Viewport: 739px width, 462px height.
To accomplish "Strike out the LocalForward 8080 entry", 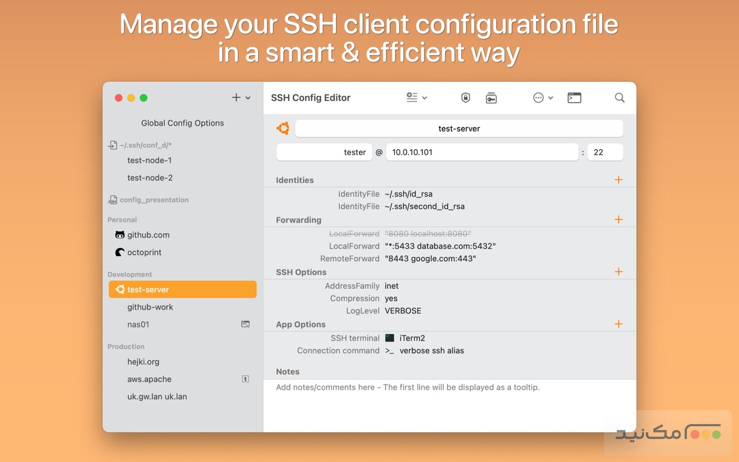I will (427, 233).
